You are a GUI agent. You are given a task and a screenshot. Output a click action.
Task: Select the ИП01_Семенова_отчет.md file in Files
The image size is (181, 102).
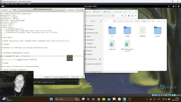point(127,45)
